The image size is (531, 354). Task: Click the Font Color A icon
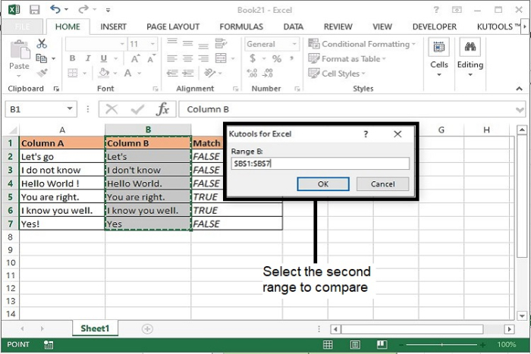tap(127, 73)
